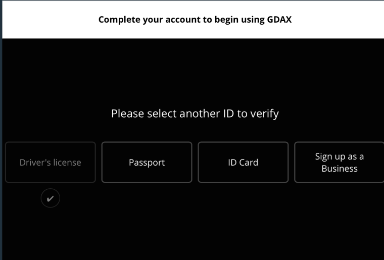Image resolution: width=384 pixels, height=260 pixels.
Task: Click the word 'Passport'
Action: (147, 163)
